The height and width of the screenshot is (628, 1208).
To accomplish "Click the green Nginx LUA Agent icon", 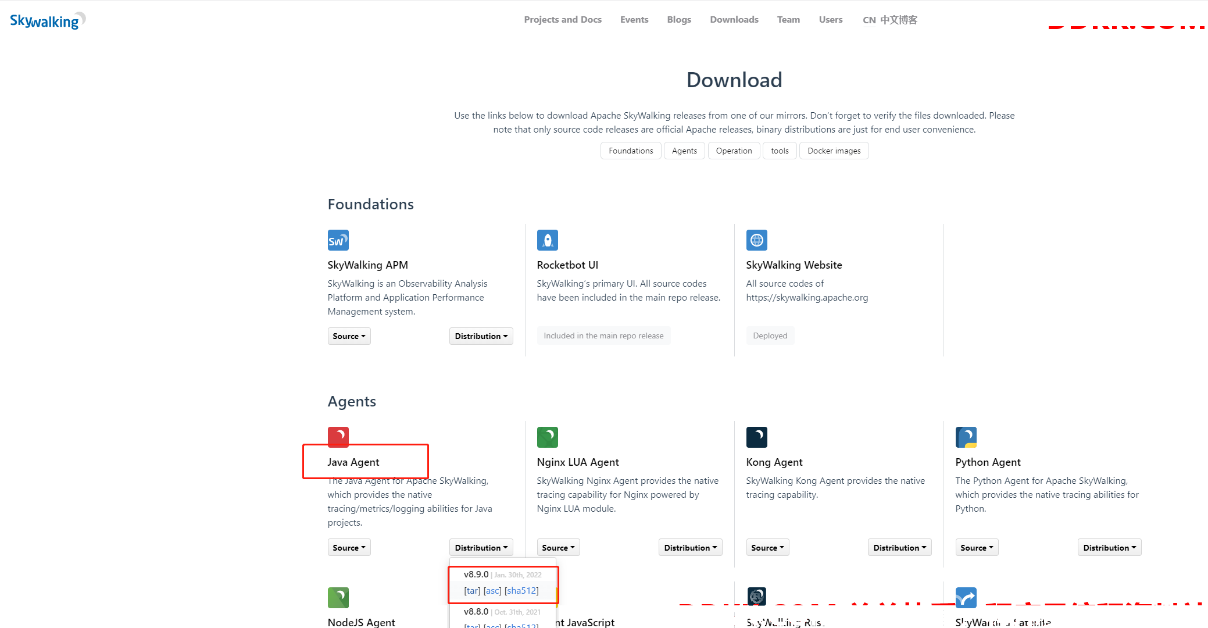I will tap(547, 437).
